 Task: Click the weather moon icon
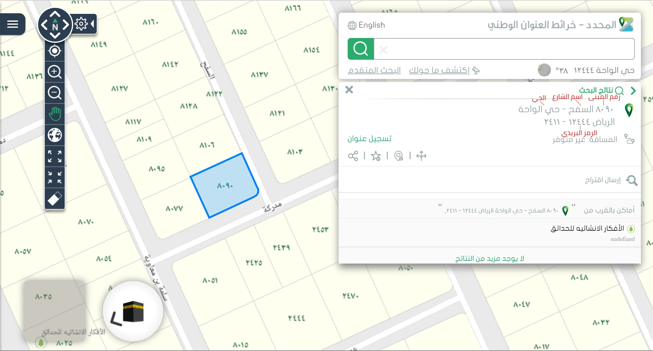(x=544, y=70)
